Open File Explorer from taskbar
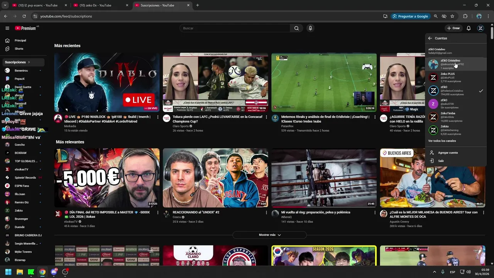Screen dimensions: 494x278 (x=20, y=272)
